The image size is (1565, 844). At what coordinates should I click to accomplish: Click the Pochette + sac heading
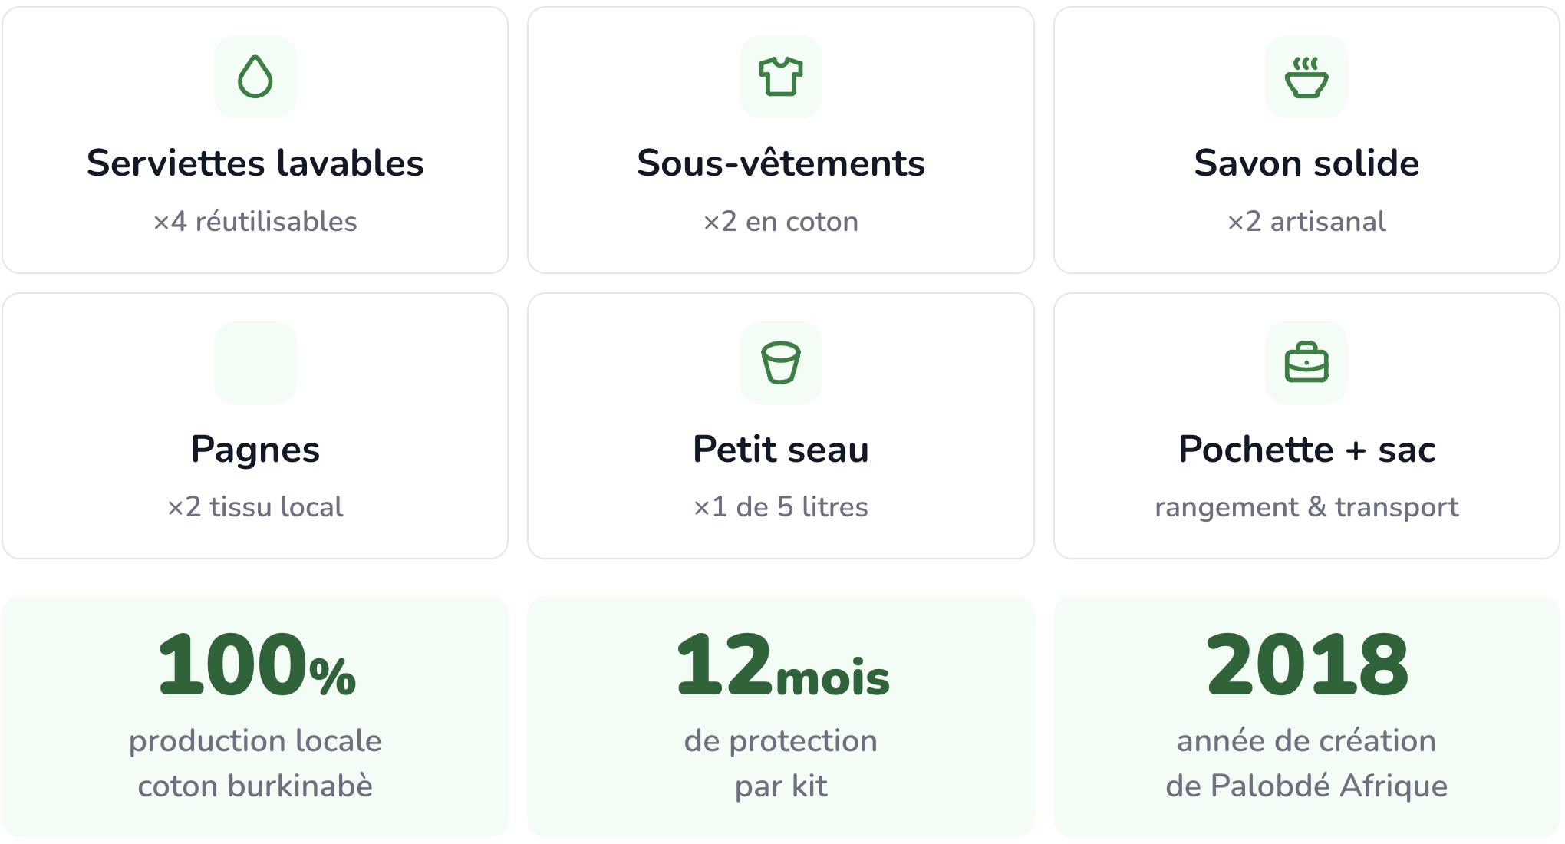coord(1306,449)
